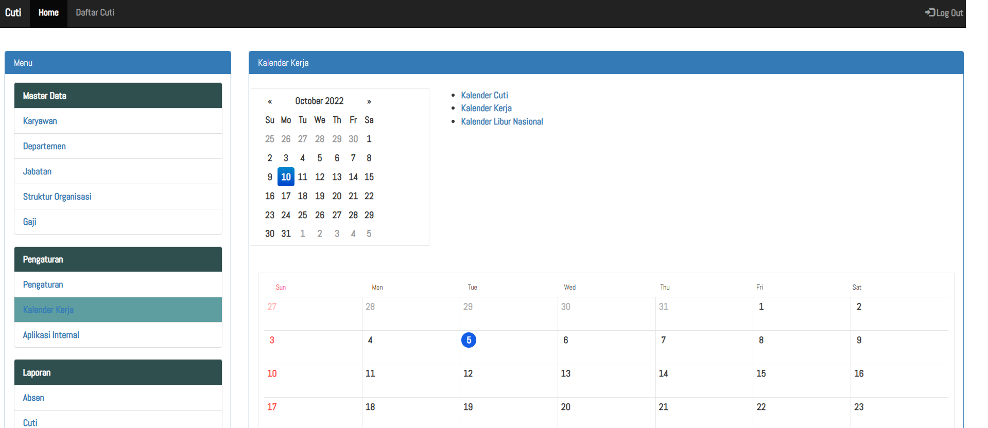Click the Cuti brand logo
This screenshot has width=988, height=428.
[13, 13]
